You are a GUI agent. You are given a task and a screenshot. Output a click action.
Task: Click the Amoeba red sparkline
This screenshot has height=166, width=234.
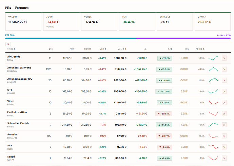pyautogui.click(x=213, y=136)
